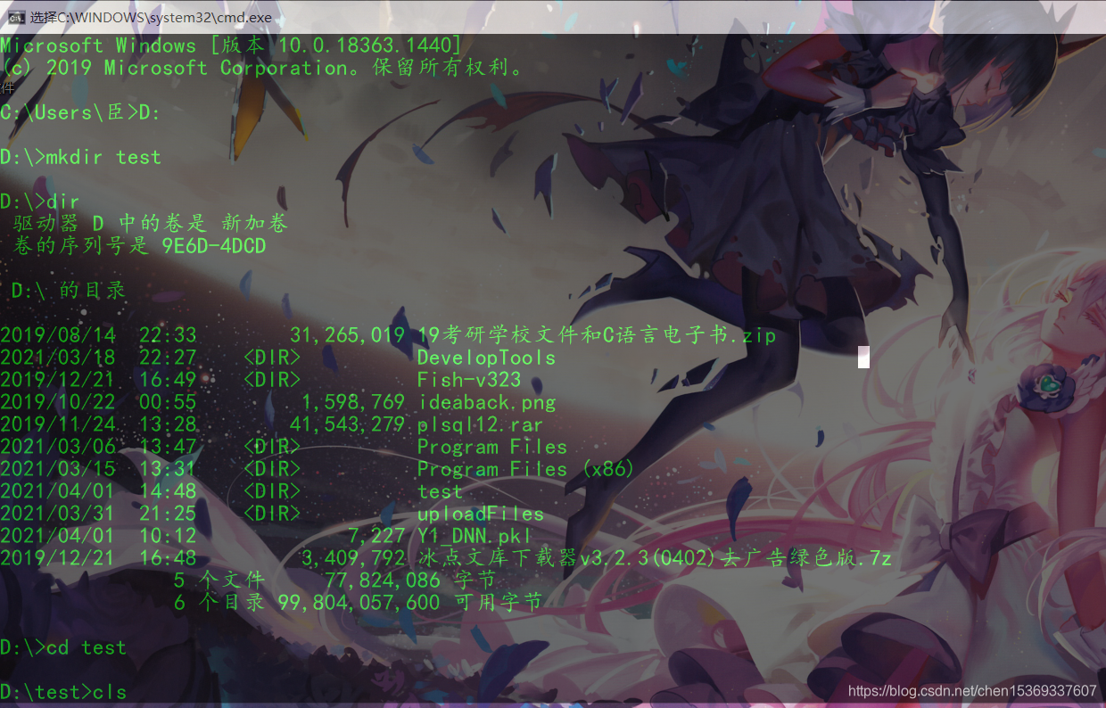1106x708 pixels.
Task: Click the 'D:\ 的目录' heading line
Action: click(69, 291)
